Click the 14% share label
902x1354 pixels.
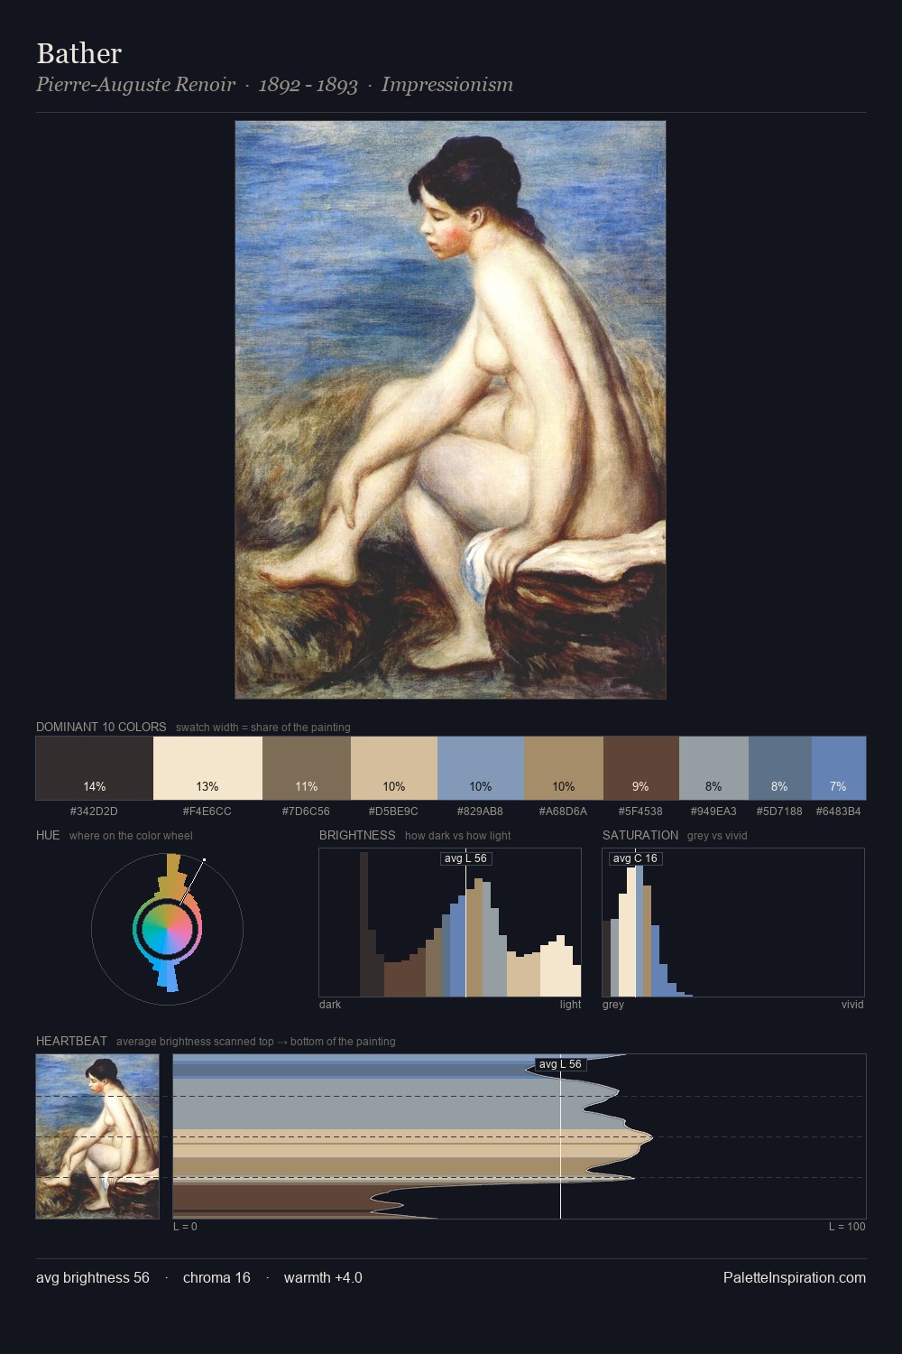click(95, 786)
